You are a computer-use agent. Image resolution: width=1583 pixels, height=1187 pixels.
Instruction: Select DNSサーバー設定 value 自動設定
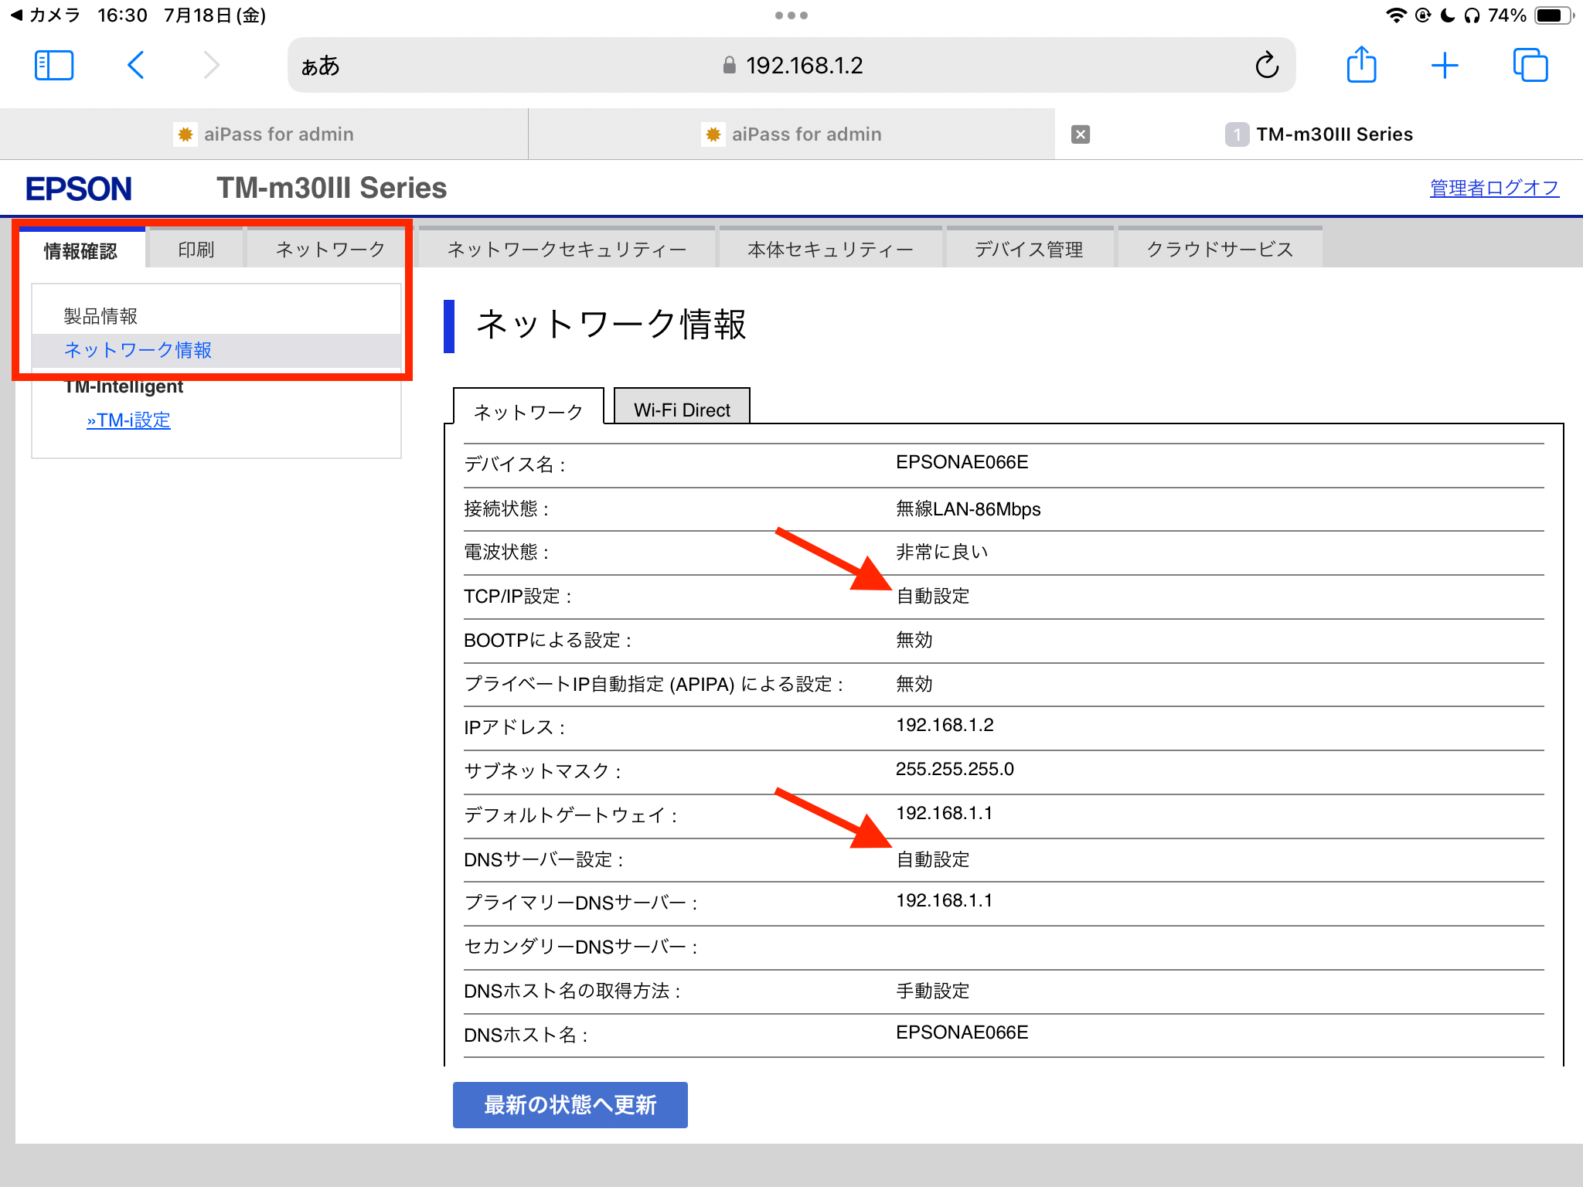click(932, 859)
